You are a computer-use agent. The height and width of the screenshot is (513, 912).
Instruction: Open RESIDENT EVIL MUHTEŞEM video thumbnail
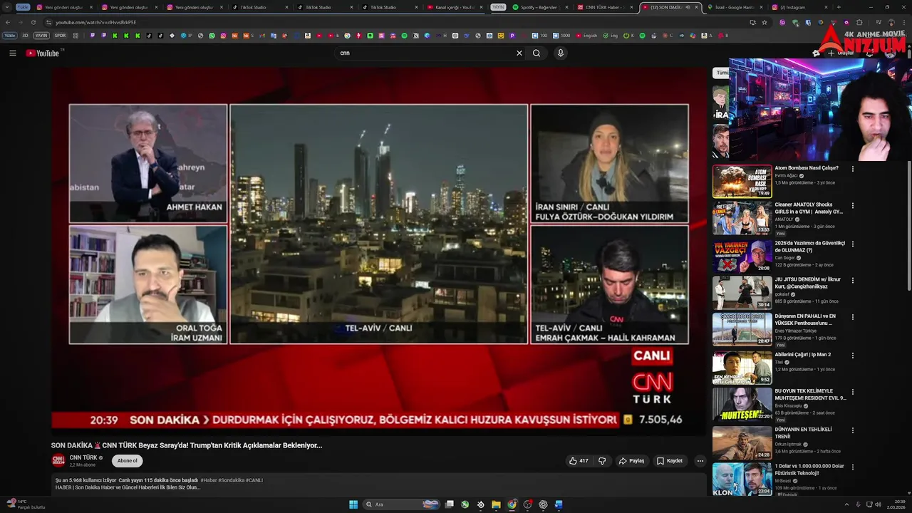pyautogui.click(x=742, y=404)
